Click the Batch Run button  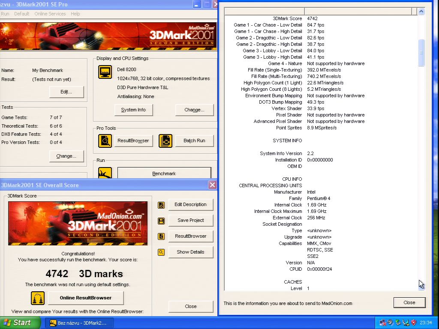coord(194,141)
